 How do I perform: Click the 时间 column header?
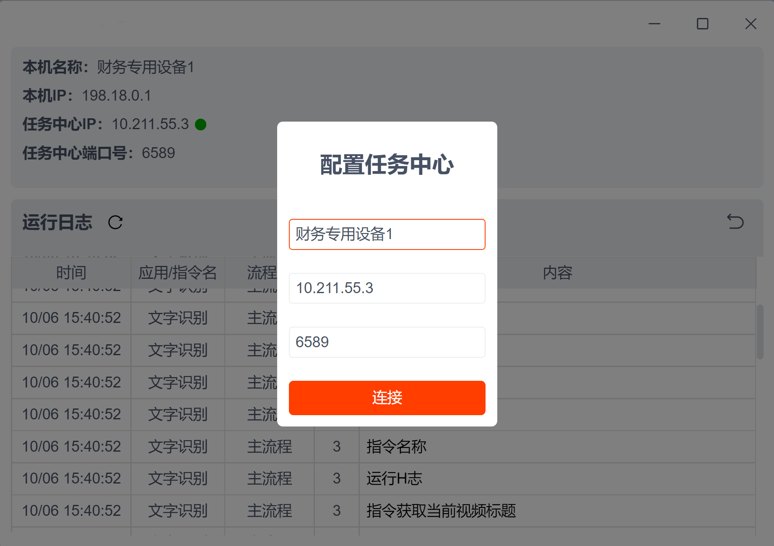[71, 273]
